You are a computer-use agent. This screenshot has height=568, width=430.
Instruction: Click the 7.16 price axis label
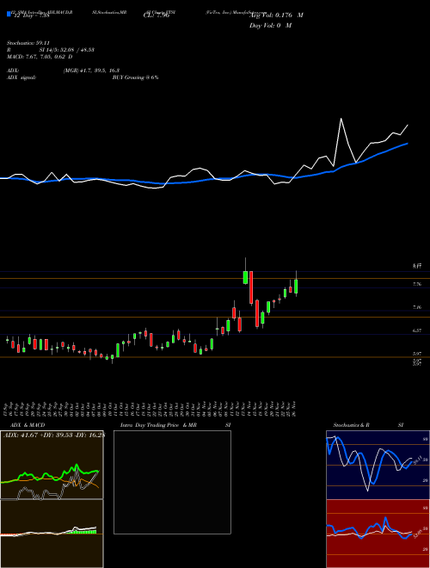pyautogui.click(x=417, y=307)
